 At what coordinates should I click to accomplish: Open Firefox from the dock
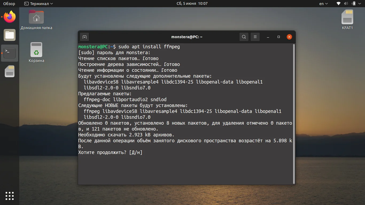(x=10, y=17)
